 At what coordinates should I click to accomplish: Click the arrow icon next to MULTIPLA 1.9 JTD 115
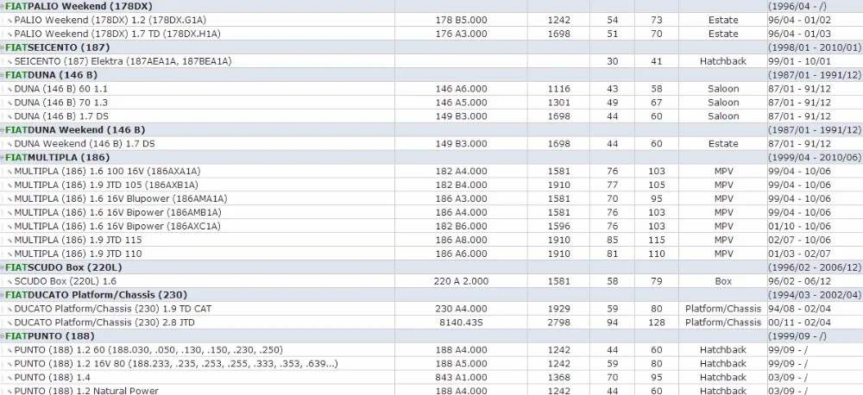pyautogui.click(x=9, y=241)
